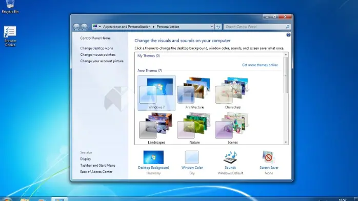Open the Window Color icon

[x=192, y=157]
